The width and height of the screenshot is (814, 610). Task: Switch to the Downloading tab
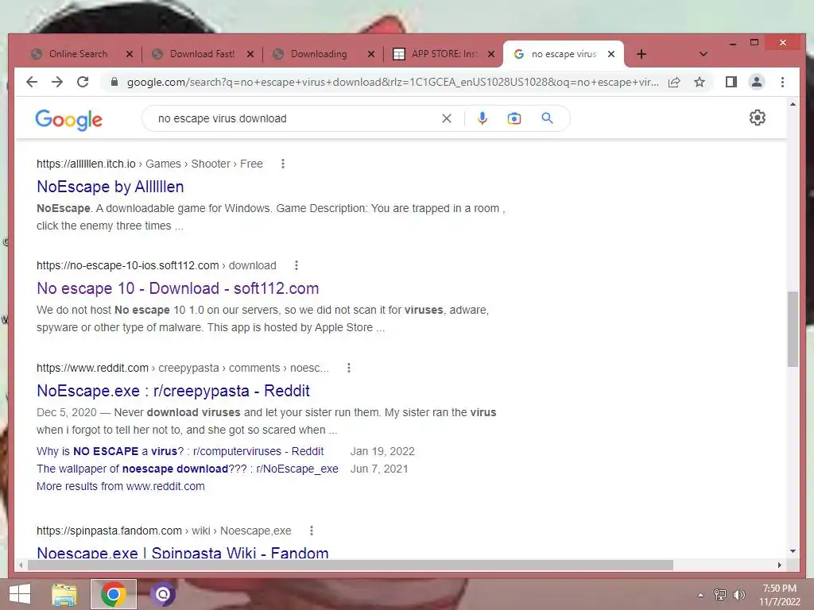tap(318, 54)
